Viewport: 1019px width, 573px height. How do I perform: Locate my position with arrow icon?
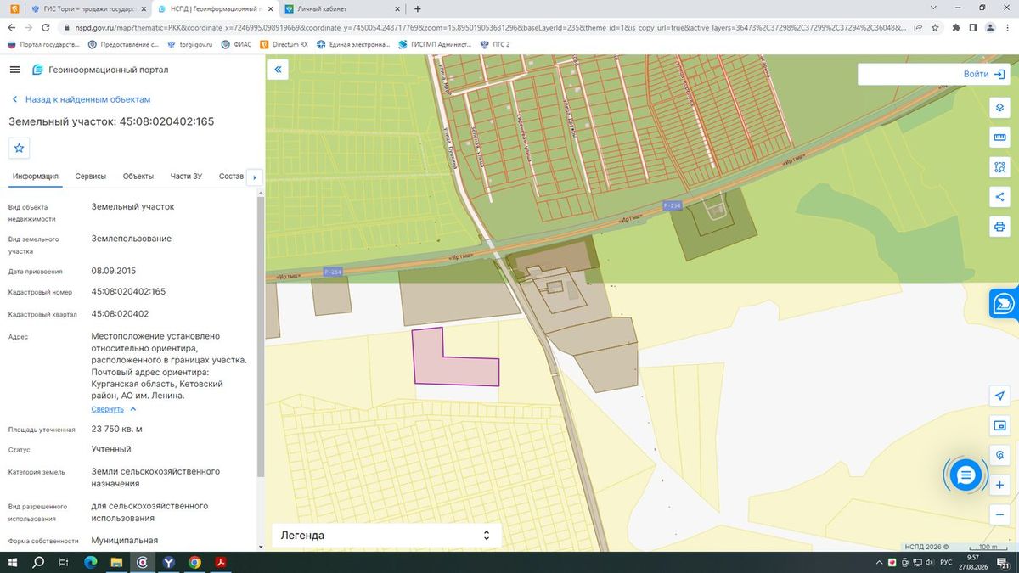[999, 396]
